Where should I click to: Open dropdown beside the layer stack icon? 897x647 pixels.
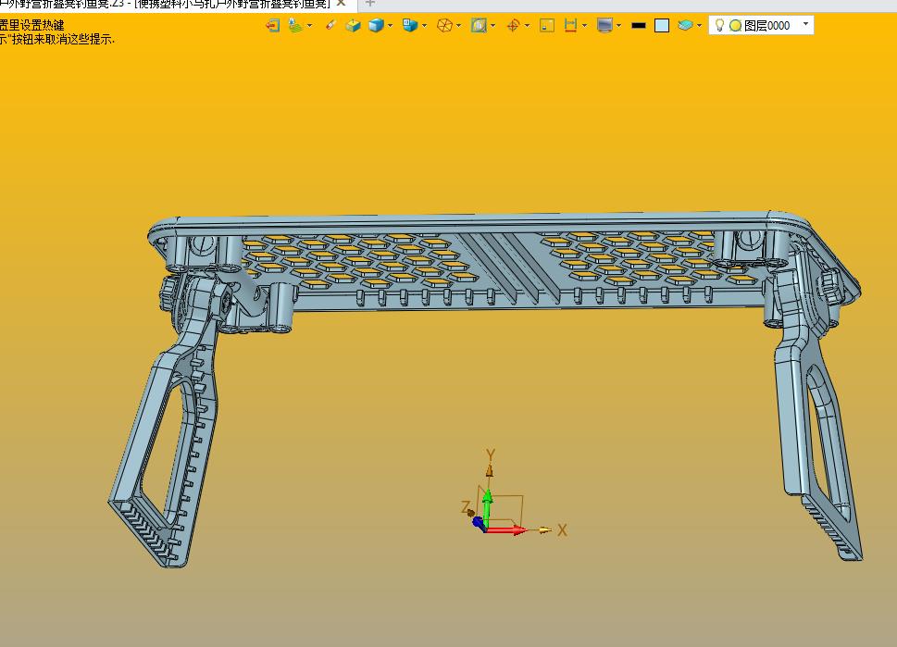(x=699, y=25)
